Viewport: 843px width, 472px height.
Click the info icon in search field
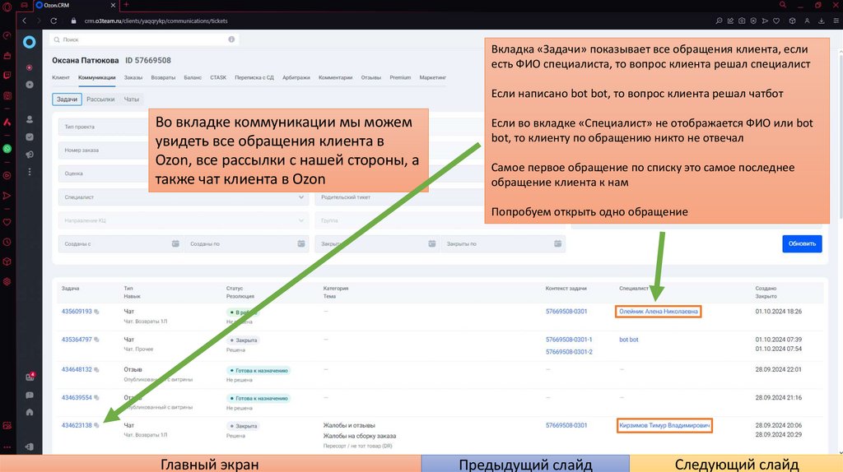[231, 39]
